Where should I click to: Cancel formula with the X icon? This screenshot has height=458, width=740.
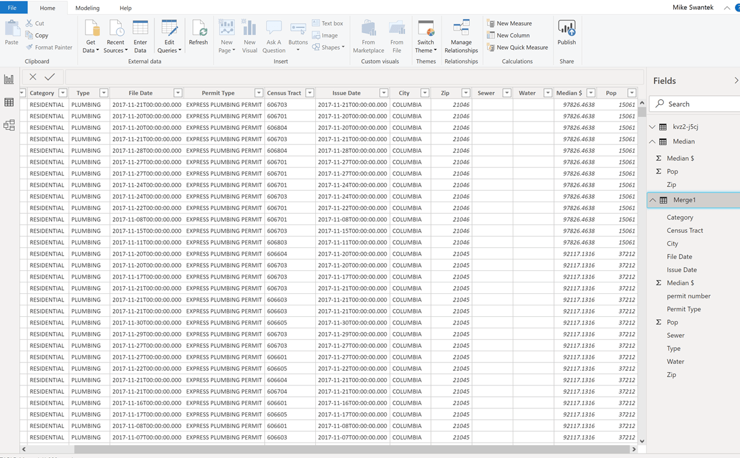(x=32, y=77)
